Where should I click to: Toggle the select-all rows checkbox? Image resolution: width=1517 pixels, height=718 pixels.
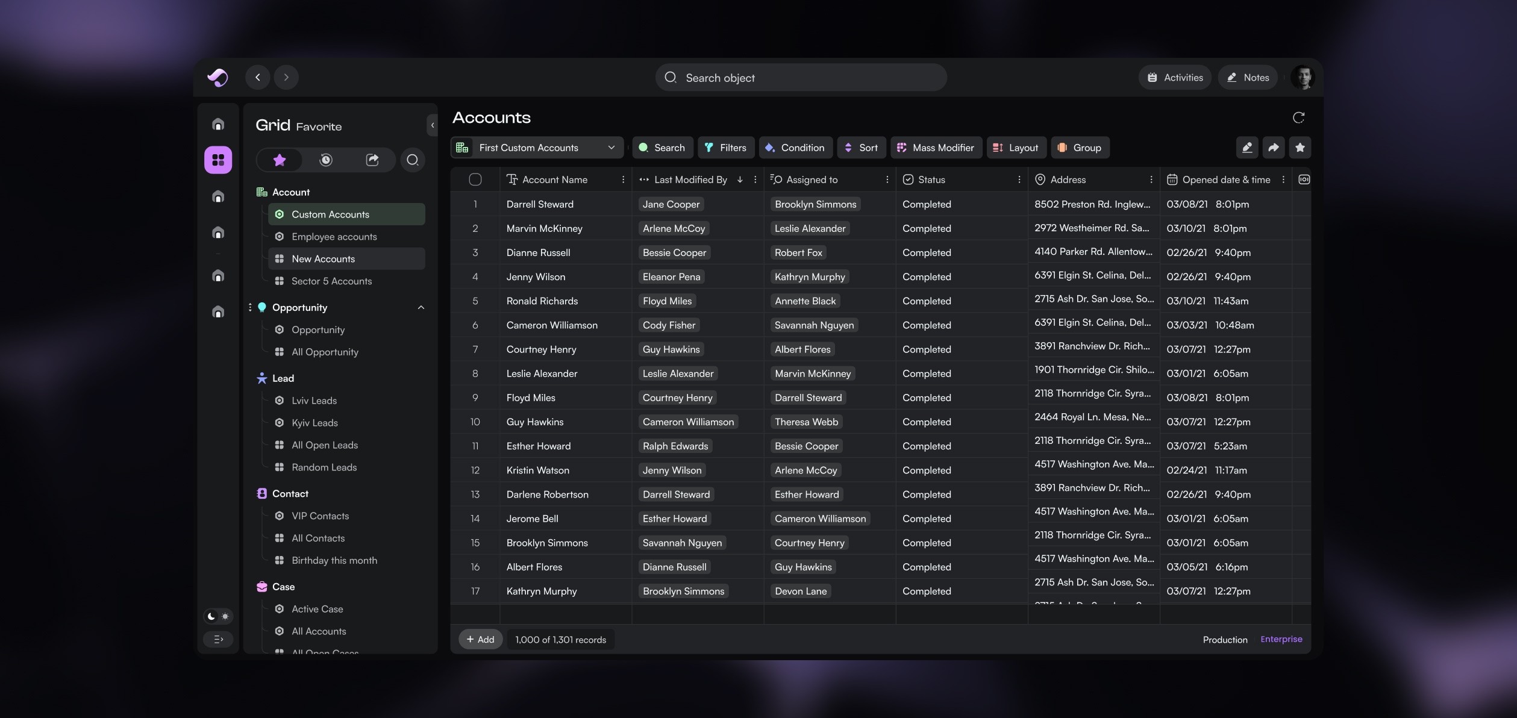pos(475,179)
